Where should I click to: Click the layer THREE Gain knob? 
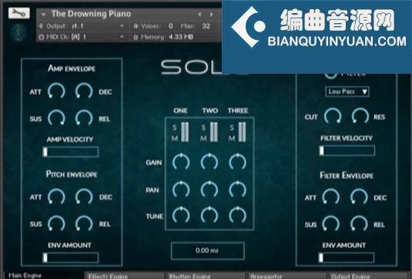pyautogui.click(x=237, y=161)
